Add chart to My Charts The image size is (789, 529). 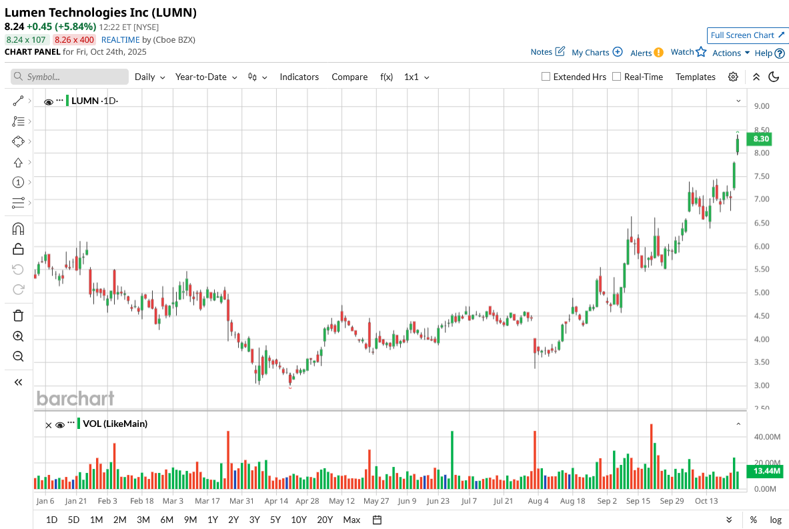tap(618, 52)
